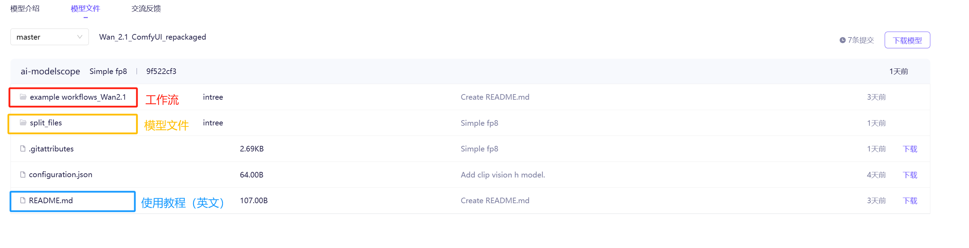Click the README.md file icon
This screenshot has width=969, height=248.
tap(23, 201)
